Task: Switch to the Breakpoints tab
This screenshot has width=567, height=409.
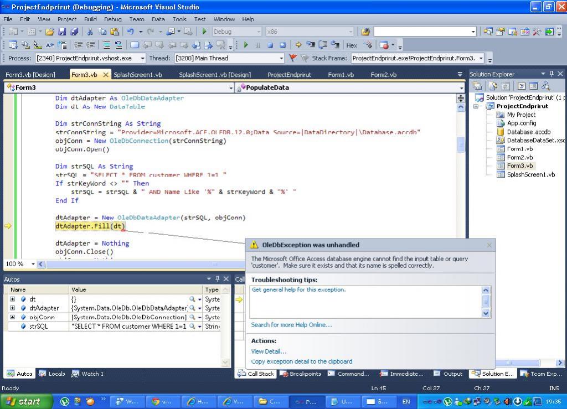Action: click(x=301, y=374)
